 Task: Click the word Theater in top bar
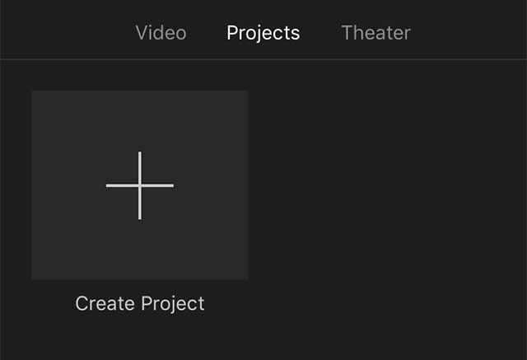(375, 33)
